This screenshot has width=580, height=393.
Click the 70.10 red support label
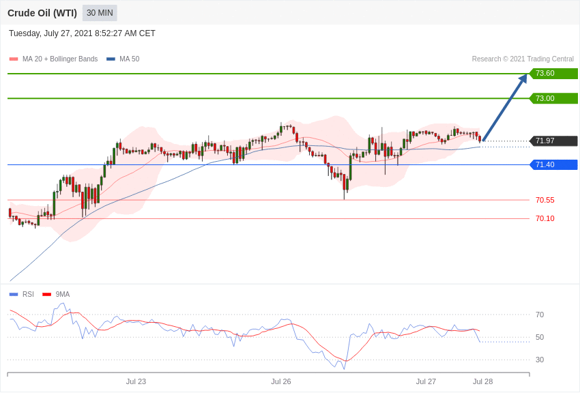(x=545, y=219)
